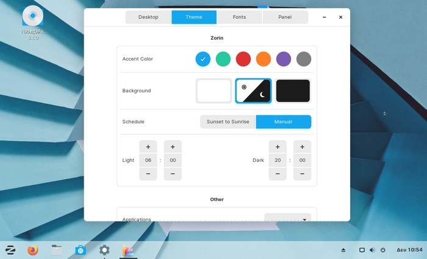427x259 pixels.
Task: Decrease the Dark hour value
Action: click(x=278, y=173)
